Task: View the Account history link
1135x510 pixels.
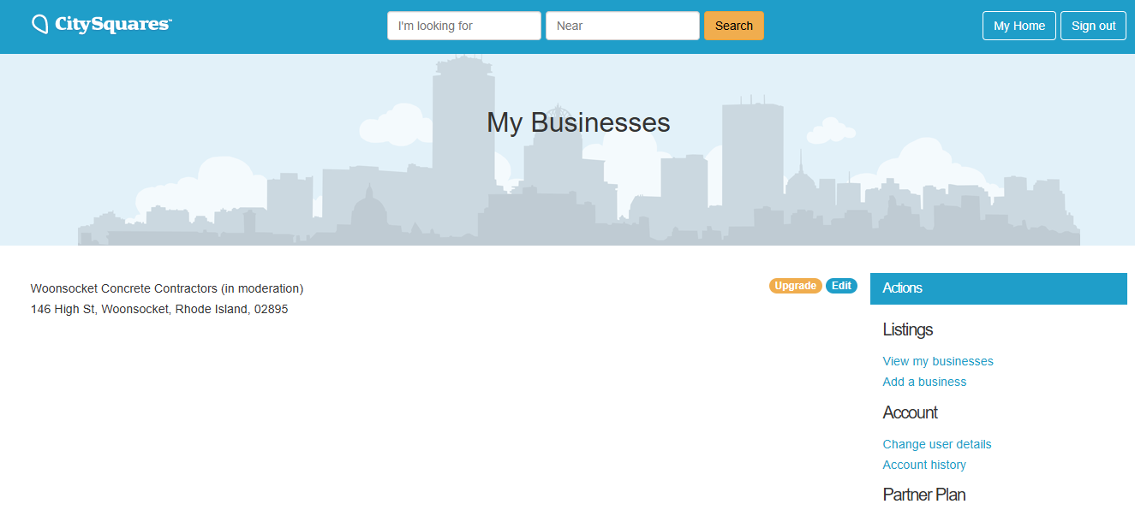Action: coord(924,465)
